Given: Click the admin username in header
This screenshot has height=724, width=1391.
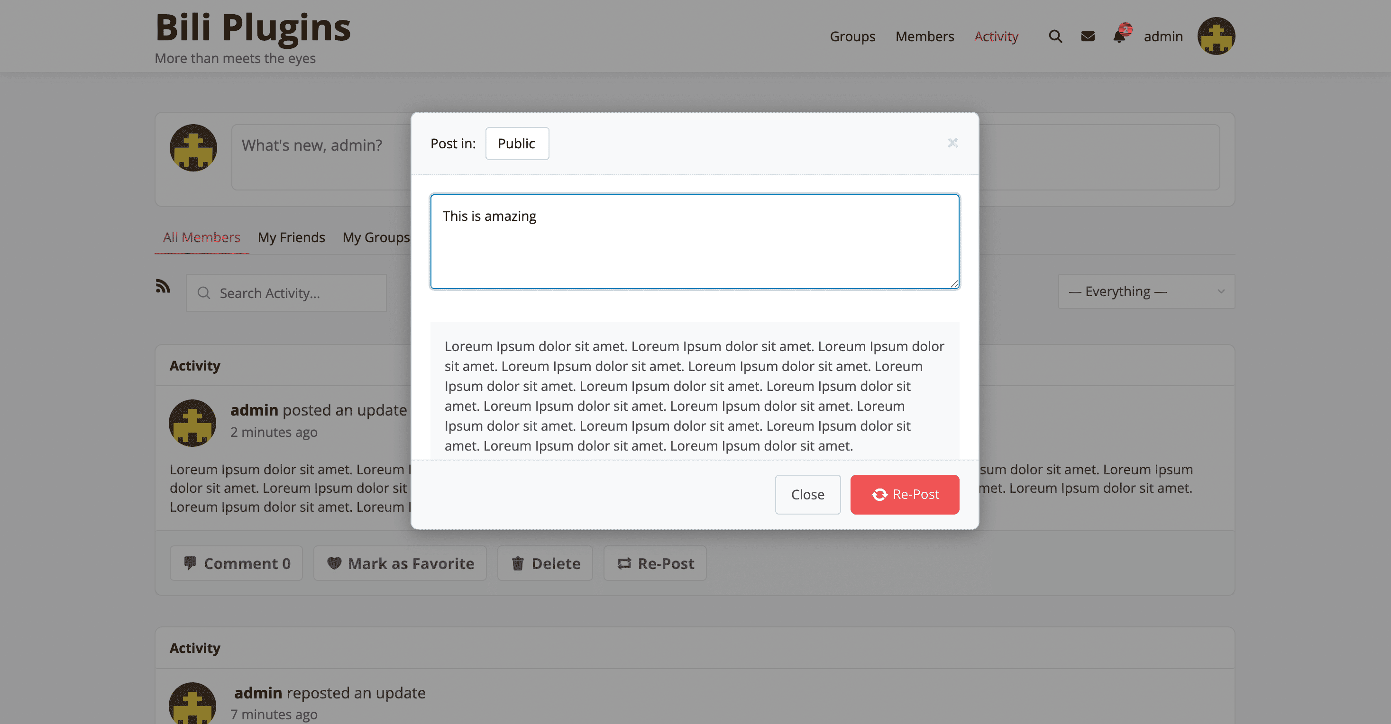Looking at the screenshot, I should 1163,36.
